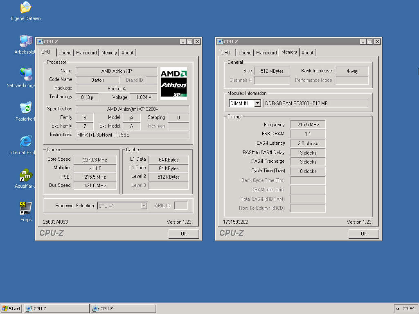
Task: Click the DDR-SDRAM PC3200 - 512 MB field
Action: (x=316, y=103)
